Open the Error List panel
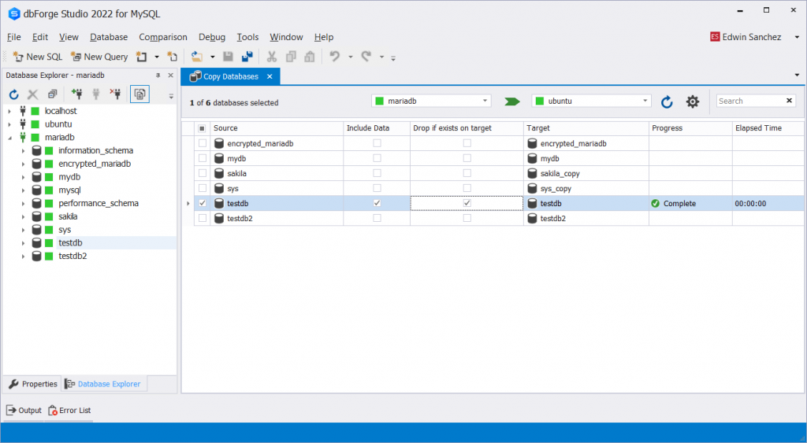Viewport: 807px width, 443px height. (x=69, y=410)
